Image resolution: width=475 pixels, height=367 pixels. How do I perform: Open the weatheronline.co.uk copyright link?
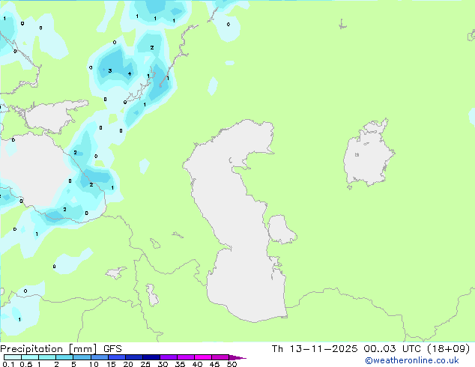[x=411, y=360]
